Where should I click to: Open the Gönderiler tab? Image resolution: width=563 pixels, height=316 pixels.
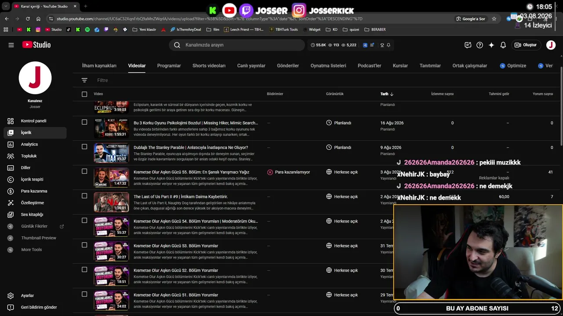click(x=288, y=66)
